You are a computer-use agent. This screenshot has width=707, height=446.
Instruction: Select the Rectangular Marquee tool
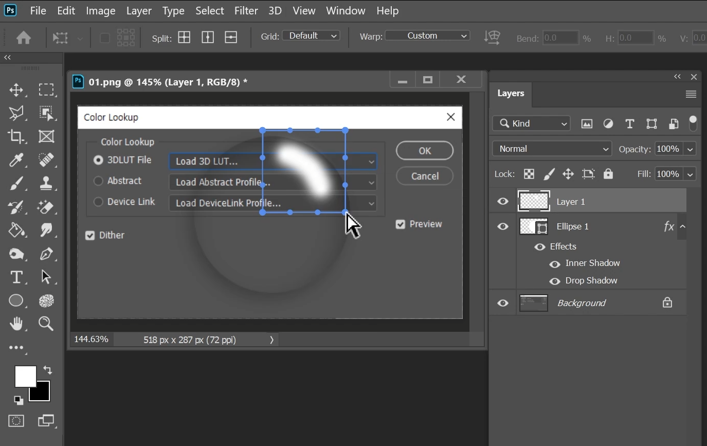46,90
